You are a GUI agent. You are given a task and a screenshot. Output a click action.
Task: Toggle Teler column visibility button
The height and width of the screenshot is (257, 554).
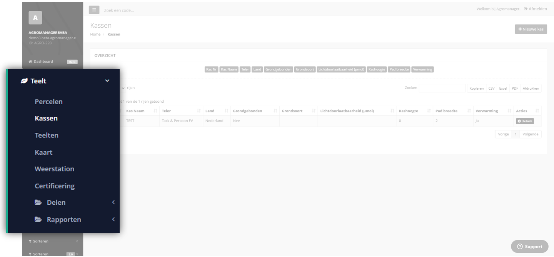point(245,70)
